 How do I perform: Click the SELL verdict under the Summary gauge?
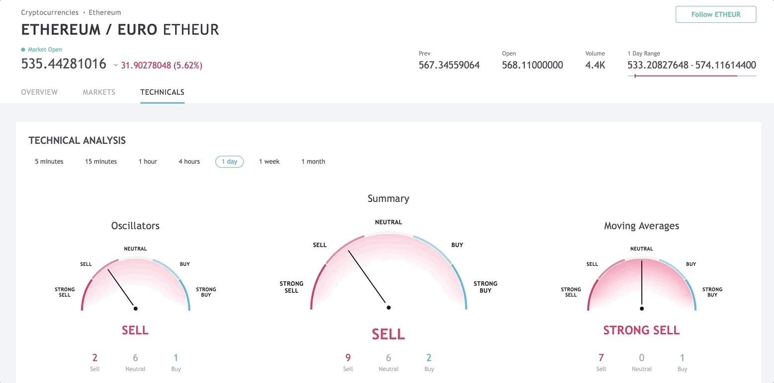pos(388,335)
